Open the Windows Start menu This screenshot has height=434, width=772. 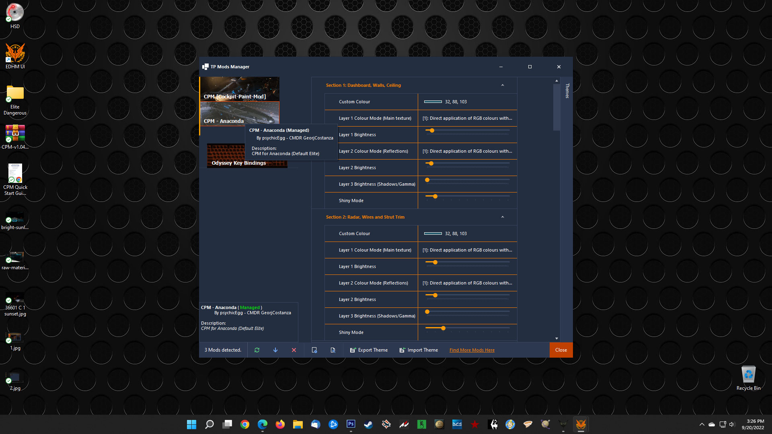[x=192, y=424]
